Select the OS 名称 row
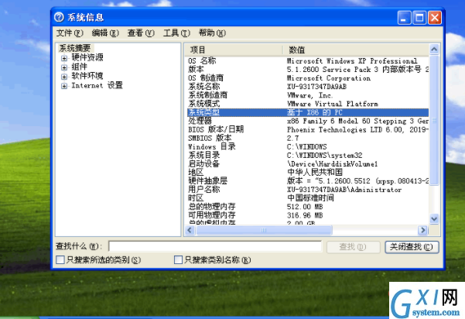This screenshot has height=319, width=465. (x=308, y=61)
